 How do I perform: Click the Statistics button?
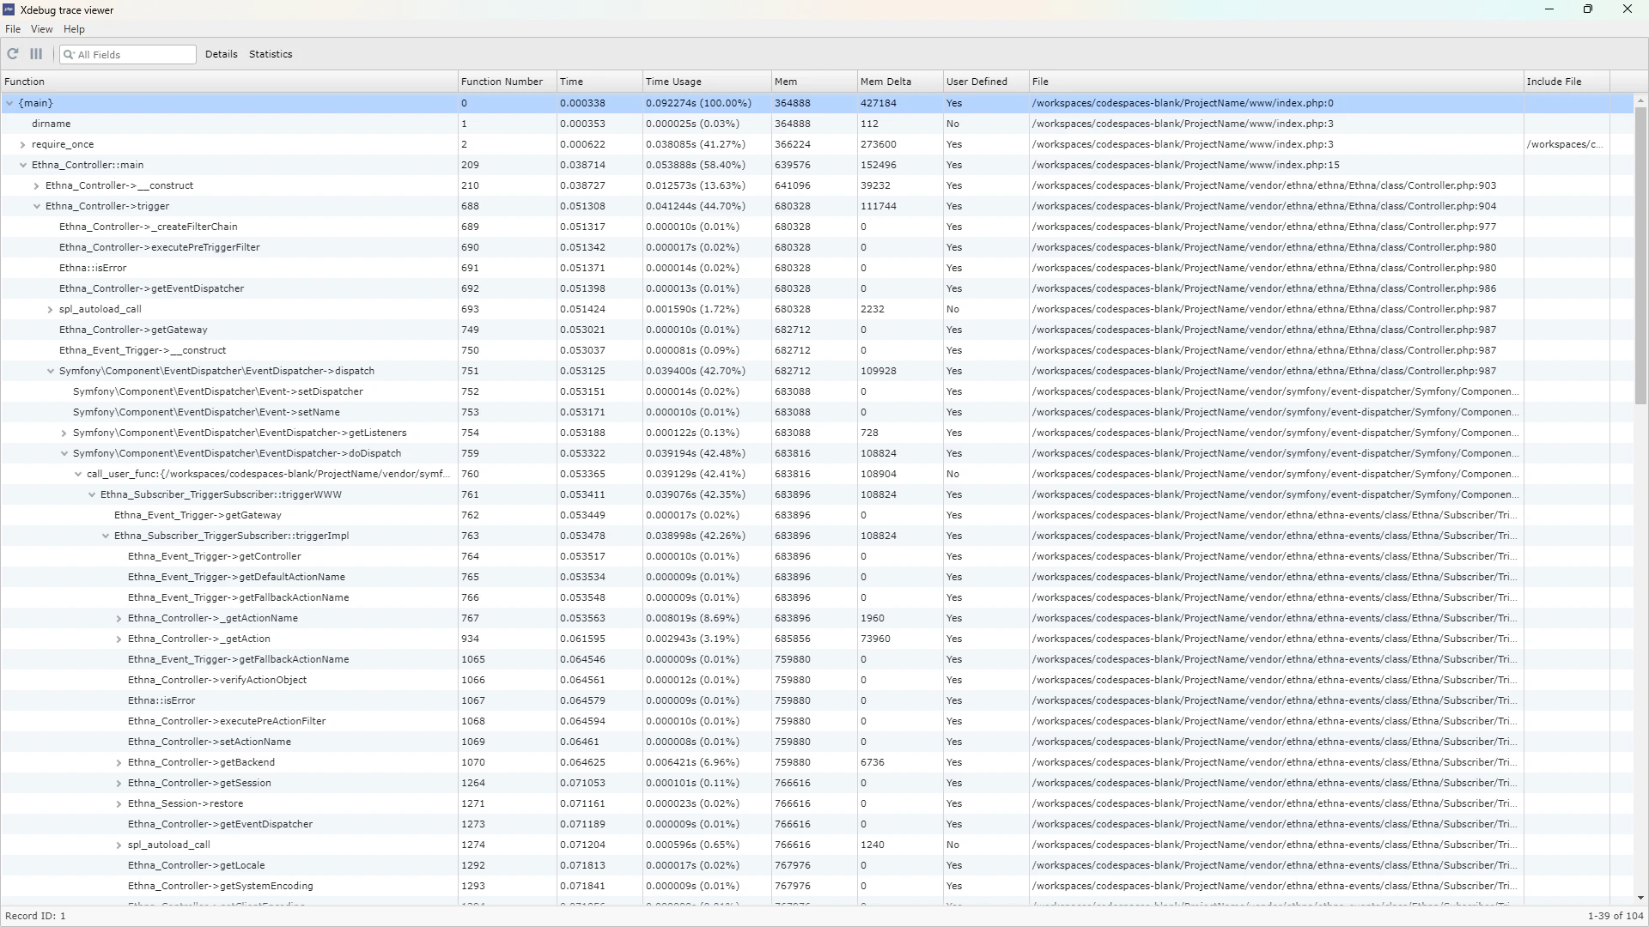point(271,54)
